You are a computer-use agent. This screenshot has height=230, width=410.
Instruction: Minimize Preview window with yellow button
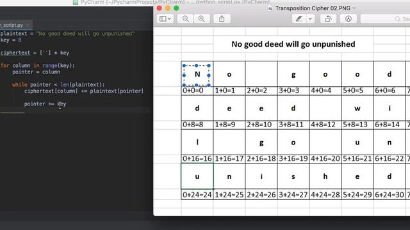[168, 8]
